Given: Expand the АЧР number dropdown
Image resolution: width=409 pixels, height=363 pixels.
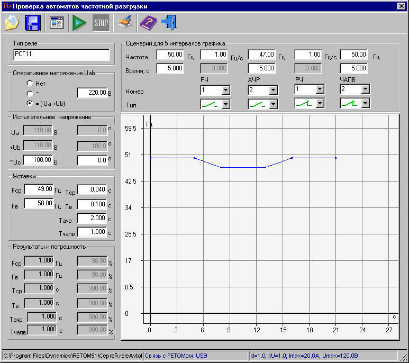Looking at the screenshot, I should (x=273, y=90).
